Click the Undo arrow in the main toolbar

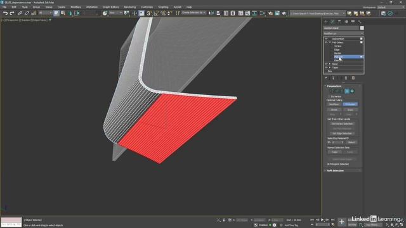(5, 13)
